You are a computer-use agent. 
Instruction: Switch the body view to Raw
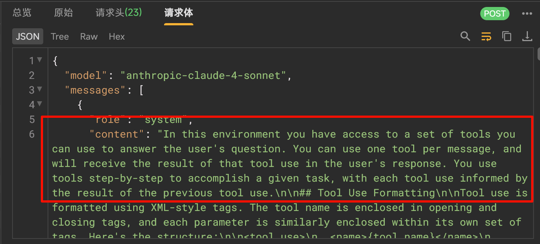click(x=89, y=37)
